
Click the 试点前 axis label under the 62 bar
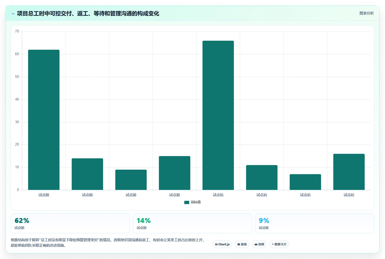pyautogui.click(x=44, y=195)
